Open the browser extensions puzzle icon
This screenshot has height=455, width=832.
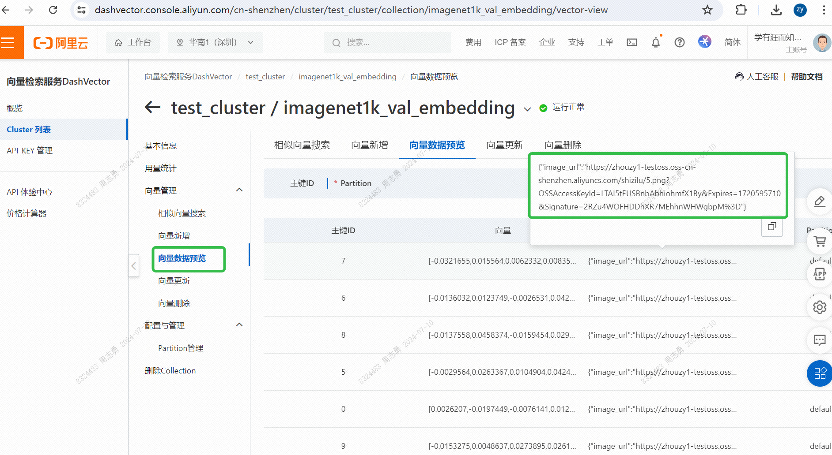coord(741,10)
